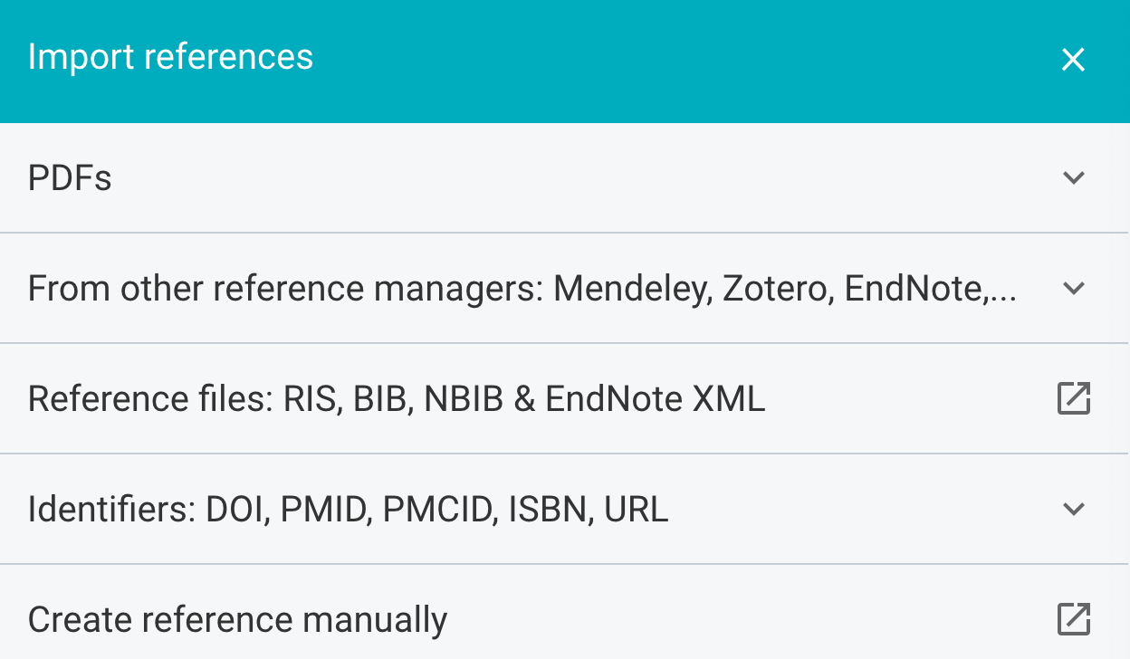Open the 'Create reference manually' label
The image size is (1130, 659).
click(237, 620)
